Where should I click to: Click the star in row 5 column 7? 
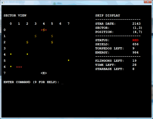point(69,60)
